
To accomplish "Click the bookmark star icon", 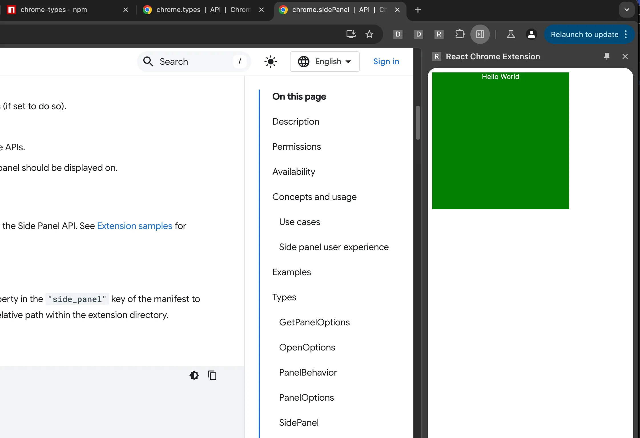I will pyautogui.click(x=369, y=34).
